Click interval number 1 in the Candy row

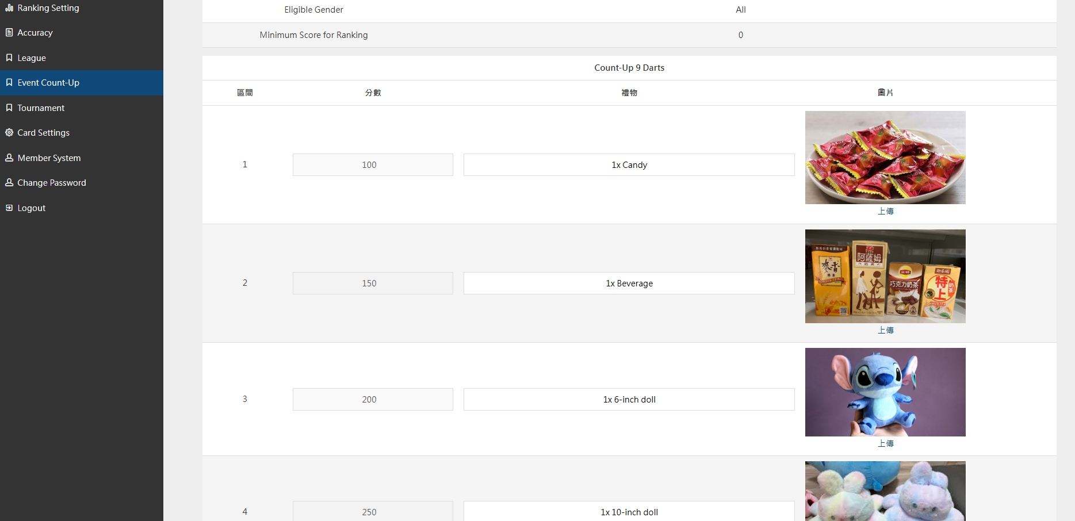pyautogui.click(x=245, y=164)
